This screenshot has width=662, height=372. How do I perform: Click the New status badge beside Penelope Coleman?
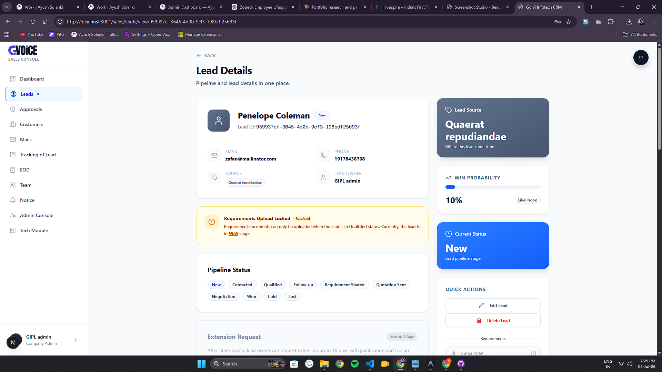click(322, 115)
